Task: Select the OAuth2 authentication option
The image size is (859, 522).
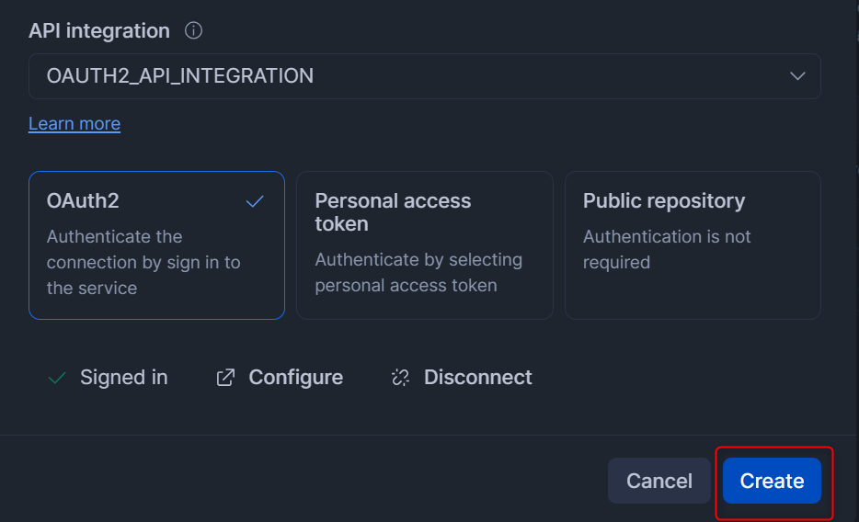Action: pyautogui.click(x=156, y=245)
